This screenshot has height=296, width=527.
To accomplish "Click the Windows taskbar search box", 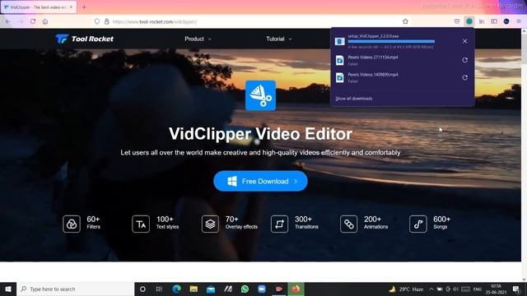I will [75, 289].
